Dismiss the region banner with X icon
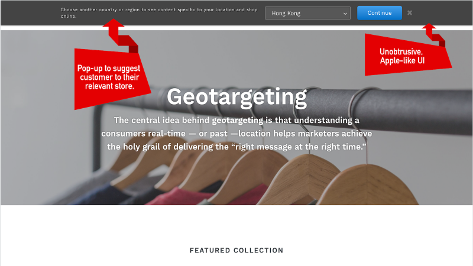This screenshot has width=473, height=266. (409, 12)
